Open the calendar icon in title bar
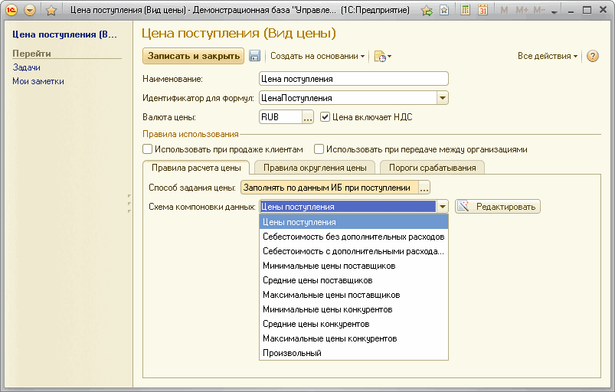Image resolution: width=615 pixels, height=392 pixels. [x=483, y=11]
